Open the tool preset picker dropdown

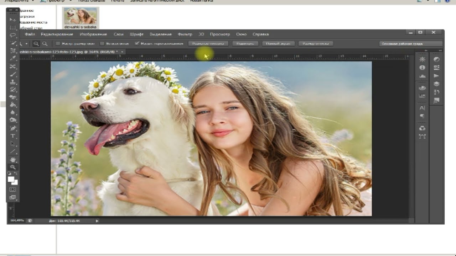[x=27, y=44]
